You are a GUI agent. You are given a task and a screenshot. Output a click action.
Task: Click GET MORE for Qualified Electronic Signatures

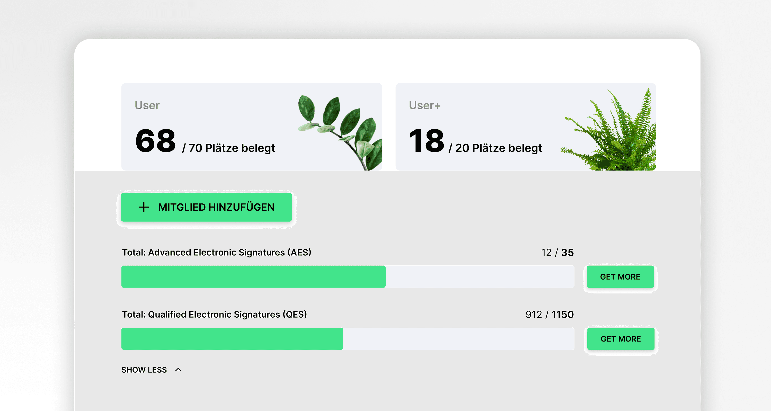point(621,339)
